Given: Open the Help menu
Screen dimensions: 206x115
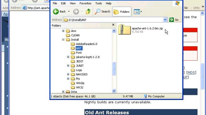Looking at the screenshot, I should click(x=108, y=4).
